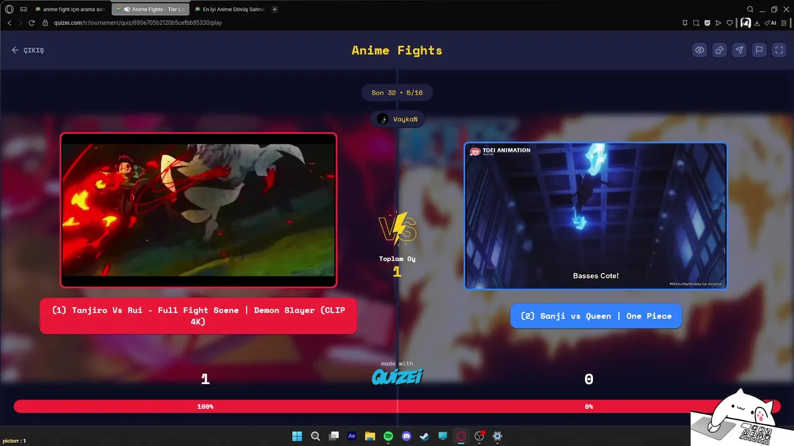The height and width of the screenshot is (446, 794).
Task: Click the paper plane share icon
Action: [739, 50]
